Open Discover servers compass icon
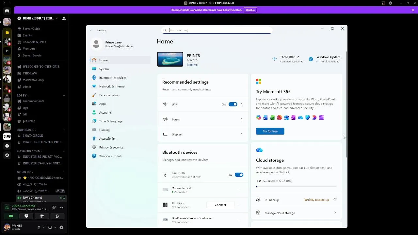The width and height of the screenshot is (418, 235). pyautogui.click(x=7, y=155)
